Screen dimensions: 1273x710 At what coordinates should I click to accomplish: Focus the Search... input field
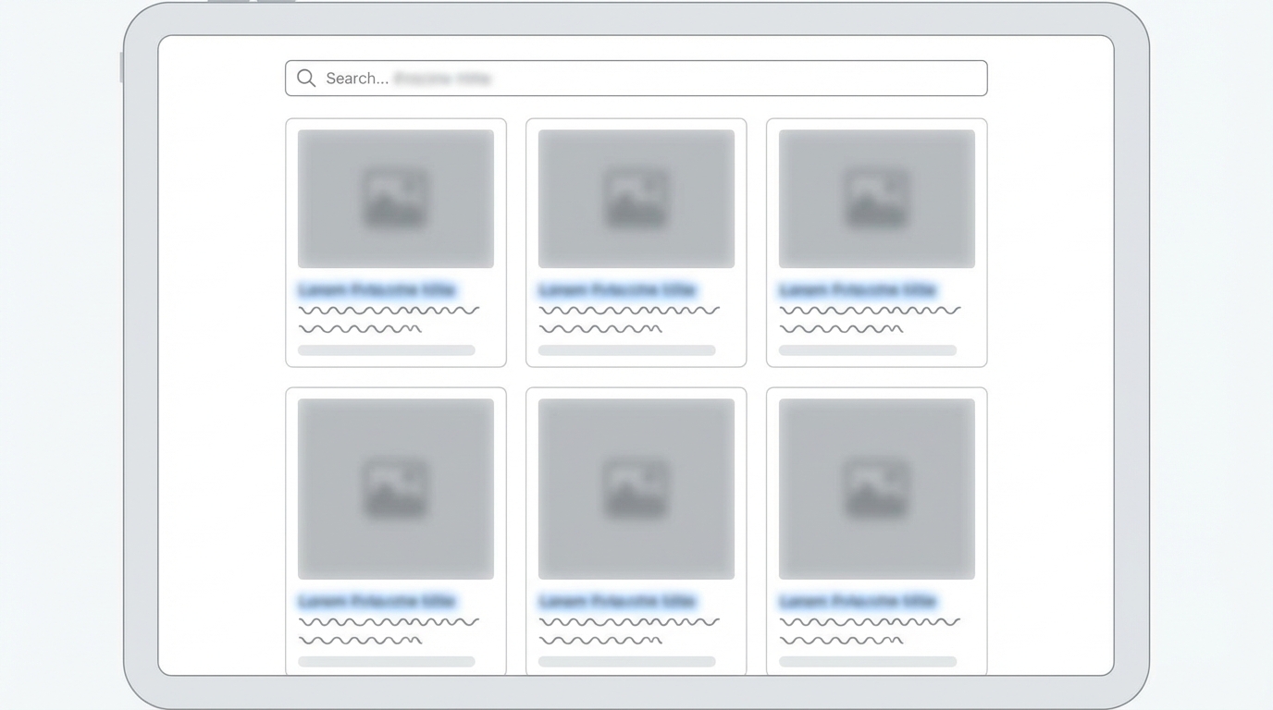(x=636, y=79)
